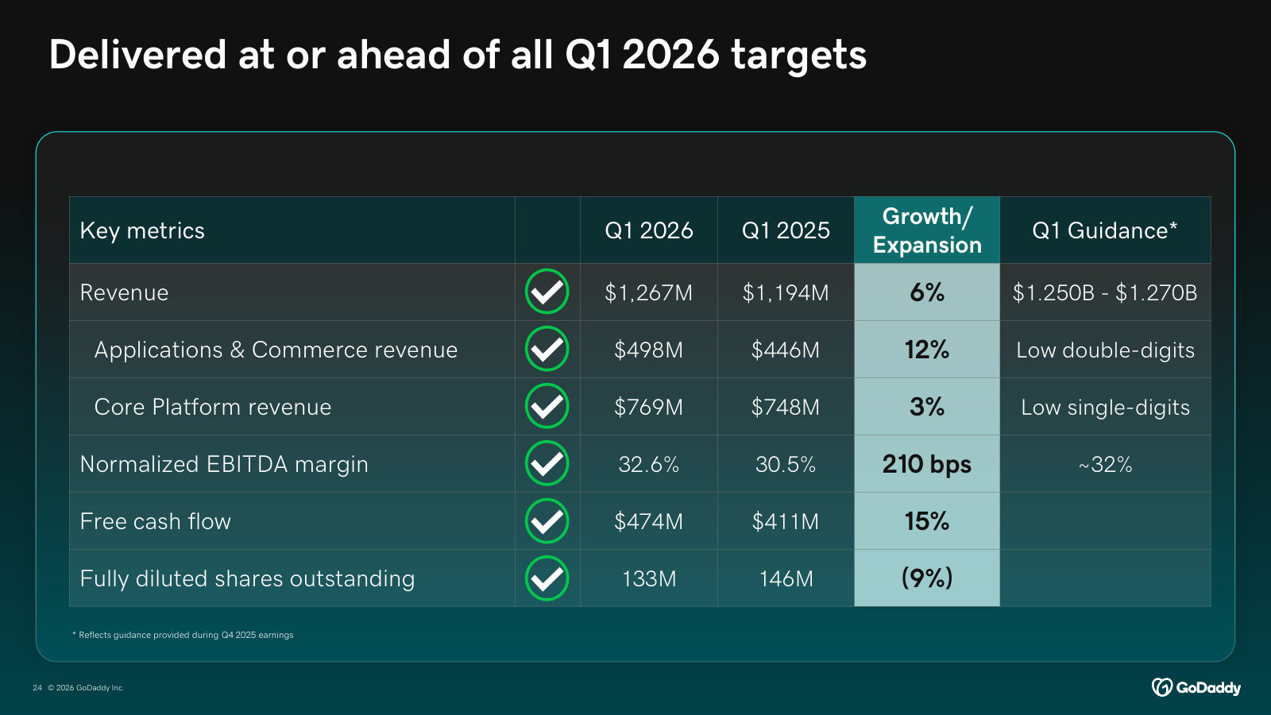Click the checkmark icon in Revenue row
This screenshot has width=1271, height=715.
(x=547, y=292)
